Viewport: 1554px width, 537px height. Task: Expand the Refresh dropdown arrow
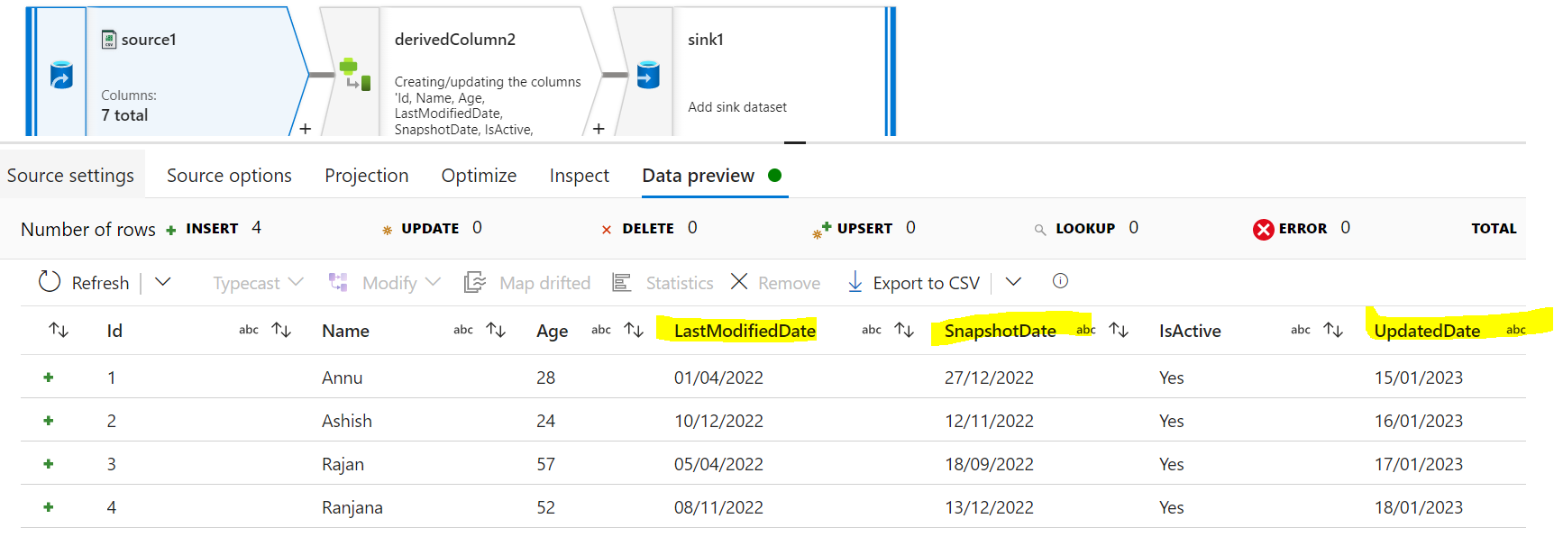tap(163, 282)
